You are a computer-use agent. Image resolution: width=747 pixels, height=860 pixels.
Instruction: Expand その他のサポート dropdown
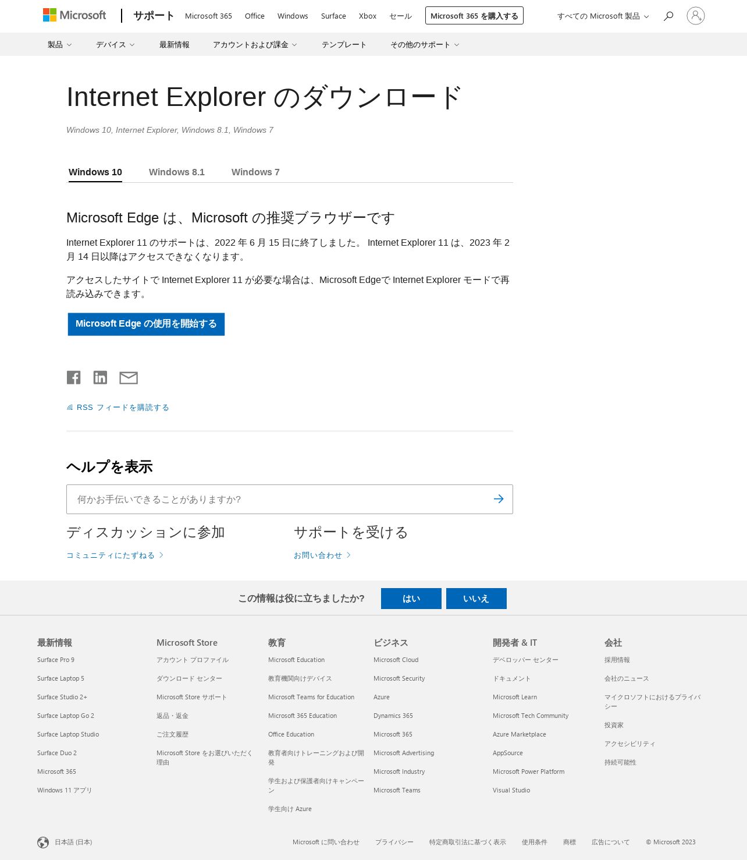click(x=425, y=45)
